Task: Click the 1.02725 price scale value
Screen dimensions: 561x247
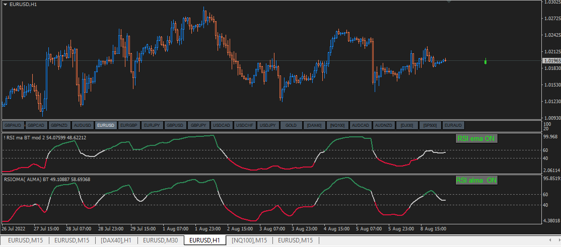Action: 552,19
